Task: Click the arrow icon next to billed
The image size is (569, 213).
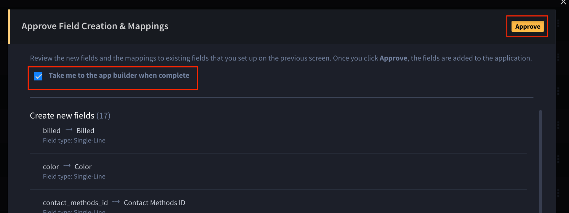Action: coord(68,130)
